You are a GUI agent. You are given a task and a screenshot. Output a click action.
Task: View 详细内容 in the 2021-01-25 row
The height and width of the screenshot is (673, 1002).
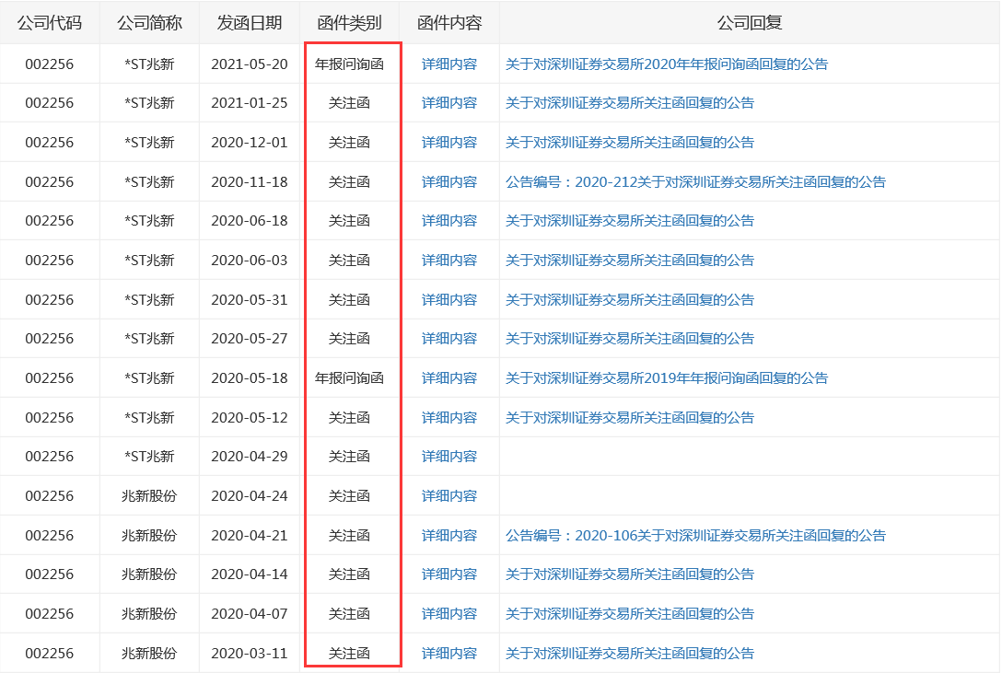pos(449,103)
